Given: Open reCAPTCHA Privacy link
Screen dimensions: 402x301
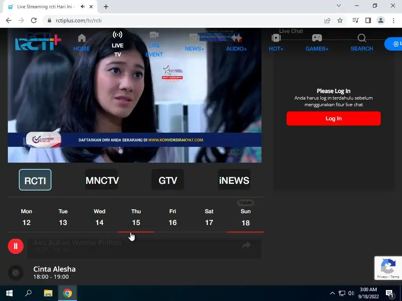Looking at the screenshot, I should (382, 277).
